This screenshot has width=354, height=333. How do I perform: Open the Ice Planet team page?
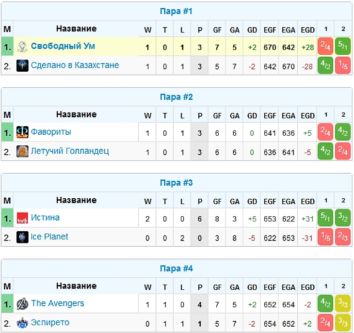49,237
